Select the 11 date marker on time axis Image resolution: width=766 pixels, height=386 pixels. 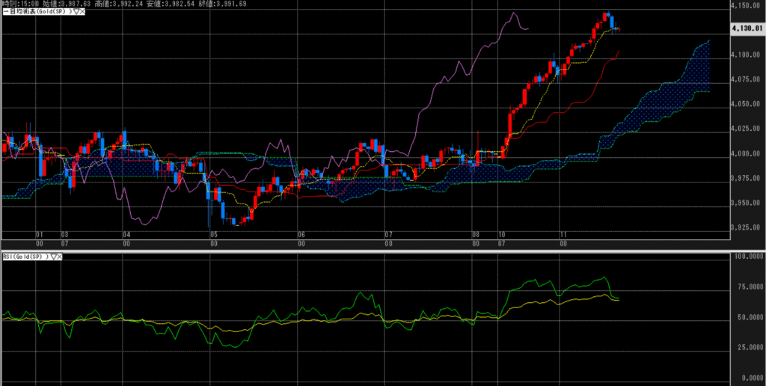pos(561,234)
